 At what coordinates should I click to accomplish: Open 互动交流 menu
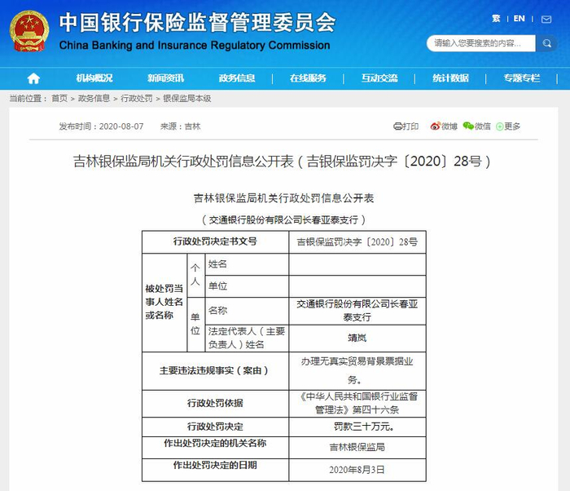tap(379, 78)
